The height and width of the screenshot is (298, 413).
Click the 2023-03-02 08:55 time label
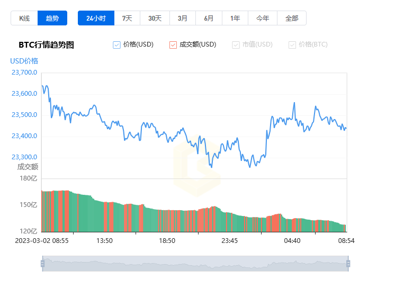(42, 241)
